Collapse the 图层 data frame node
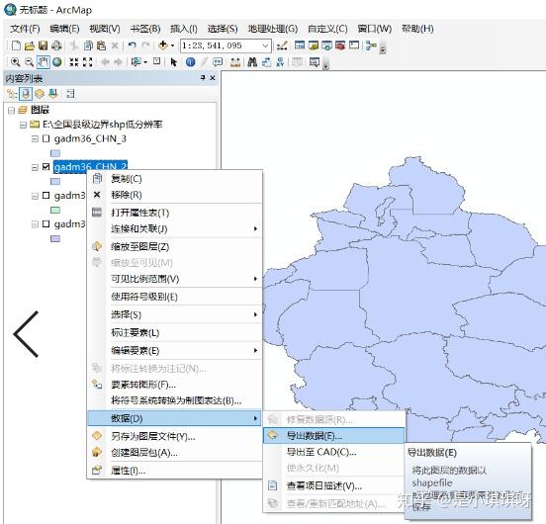The image size is (546, 524). [12, 111]
